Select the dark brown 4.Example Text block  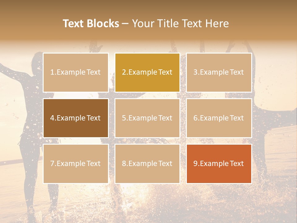[x=75, y=118]
